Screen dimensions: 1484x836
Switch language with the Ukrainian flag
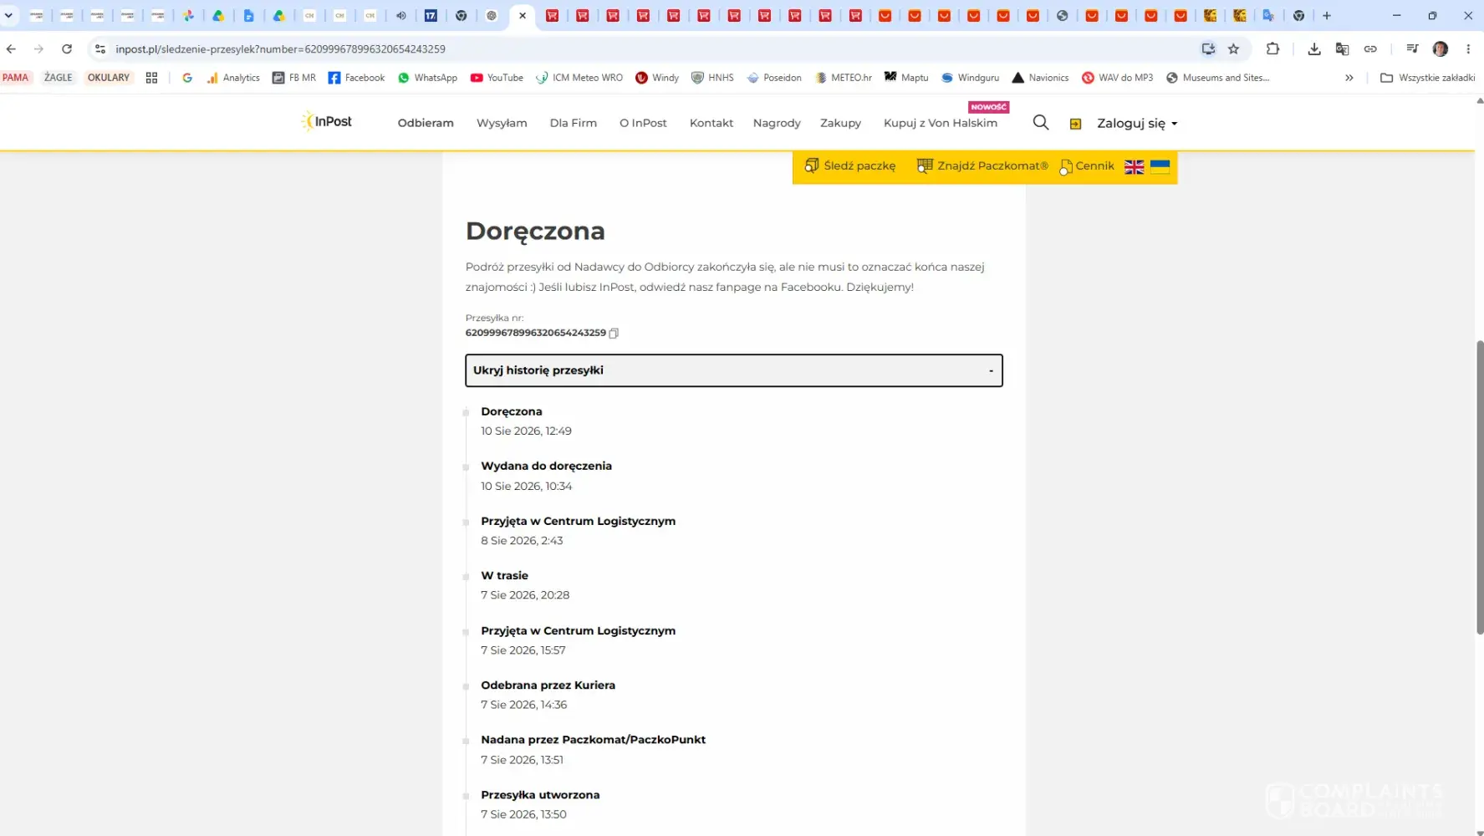pos(1160,166)
